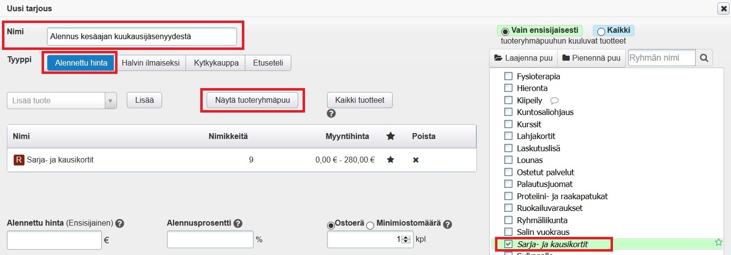Image resolution: width=731 pixels, height=255 pixels.
Task: Select the Minimiostomäärä radio button
Action: coord(370,225)
